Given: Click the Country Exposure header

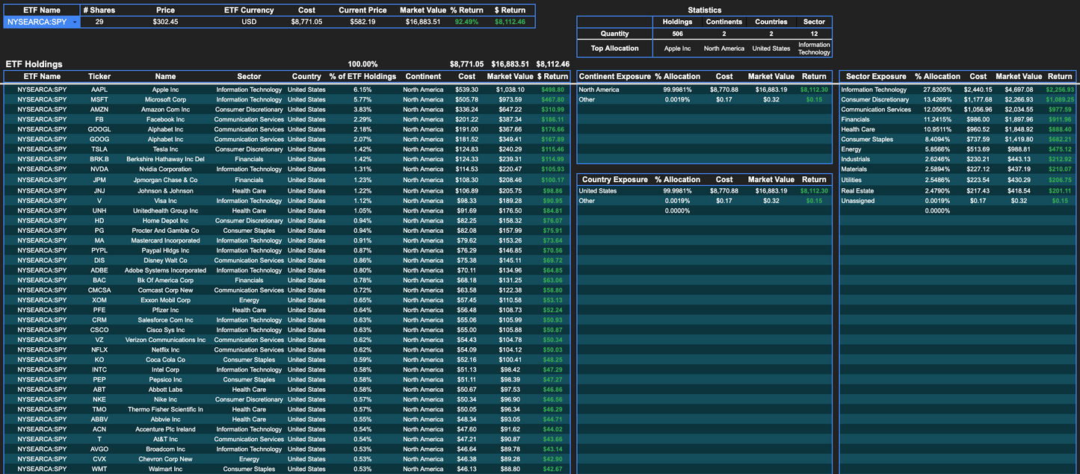Looking at the screenshot, I should coord(614,179).
